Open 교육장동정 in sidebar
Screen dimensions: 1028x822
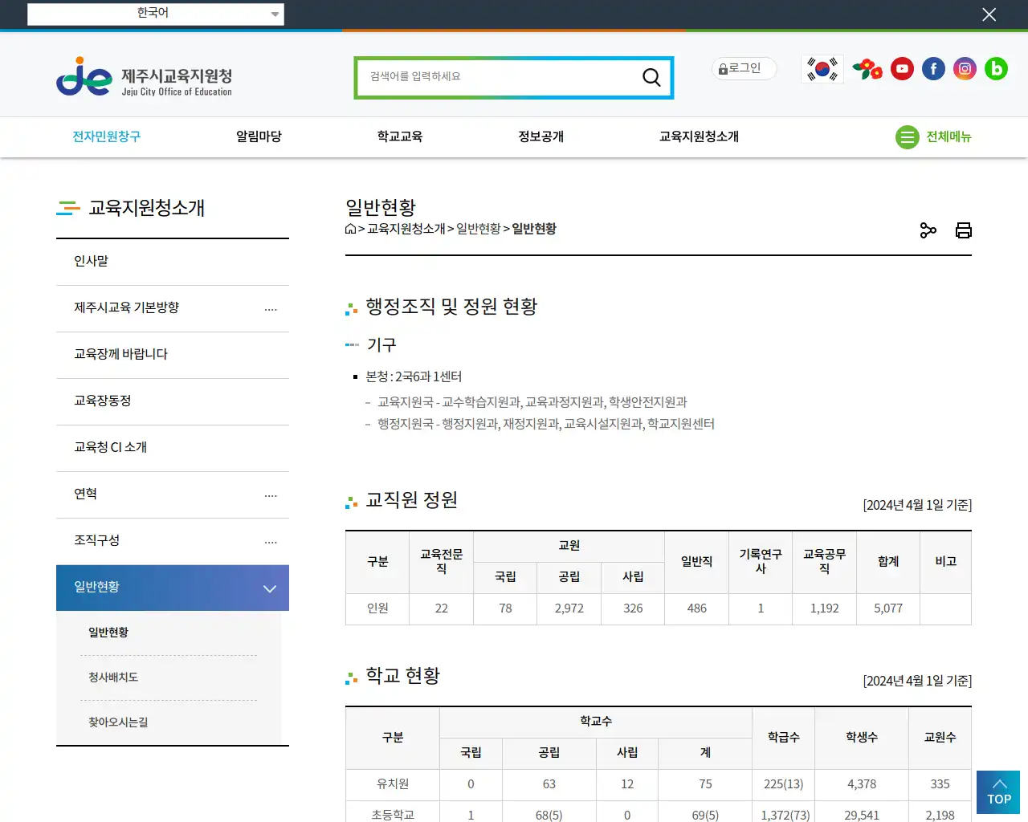tap(173, 401)
